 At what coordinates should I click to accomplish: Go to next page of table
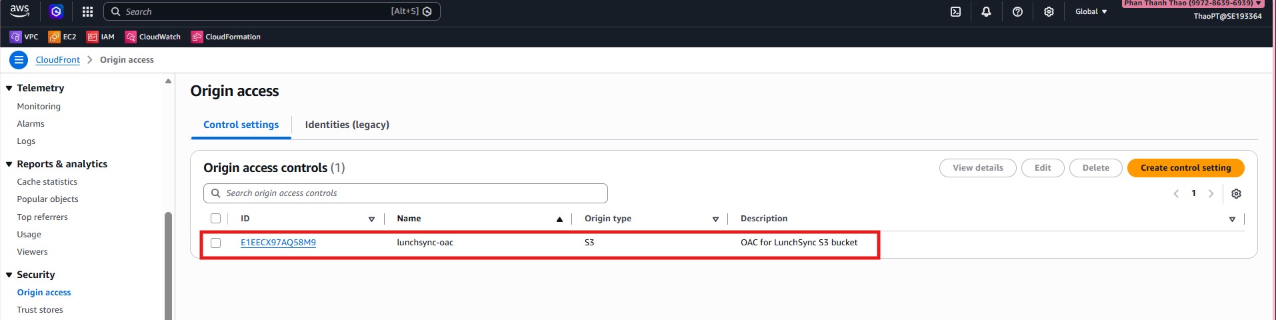(1211, 193)
